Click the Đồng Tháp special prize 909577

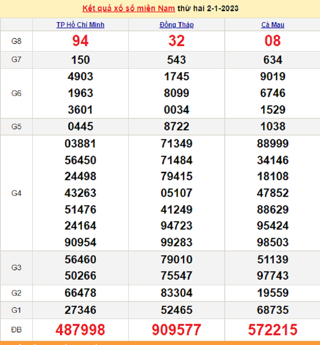click(176, 330)
